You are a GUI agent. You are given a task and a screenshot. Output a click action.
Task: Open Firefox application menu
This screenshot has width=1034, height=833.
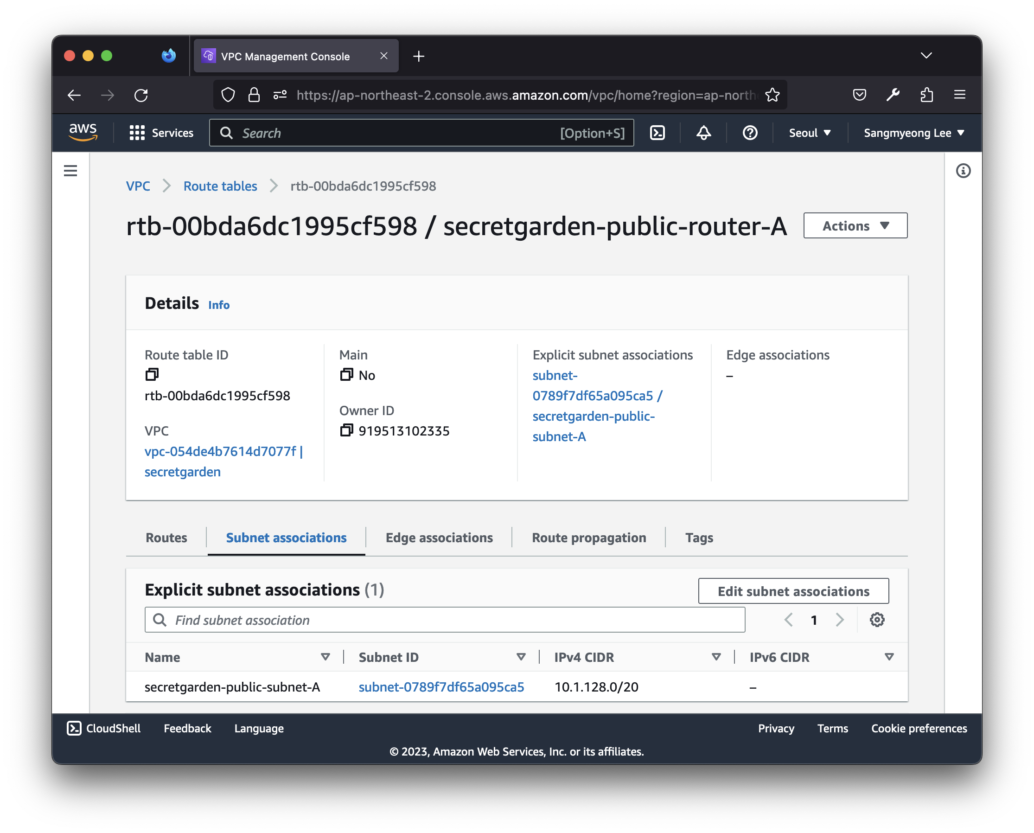(x=960, y=95)
